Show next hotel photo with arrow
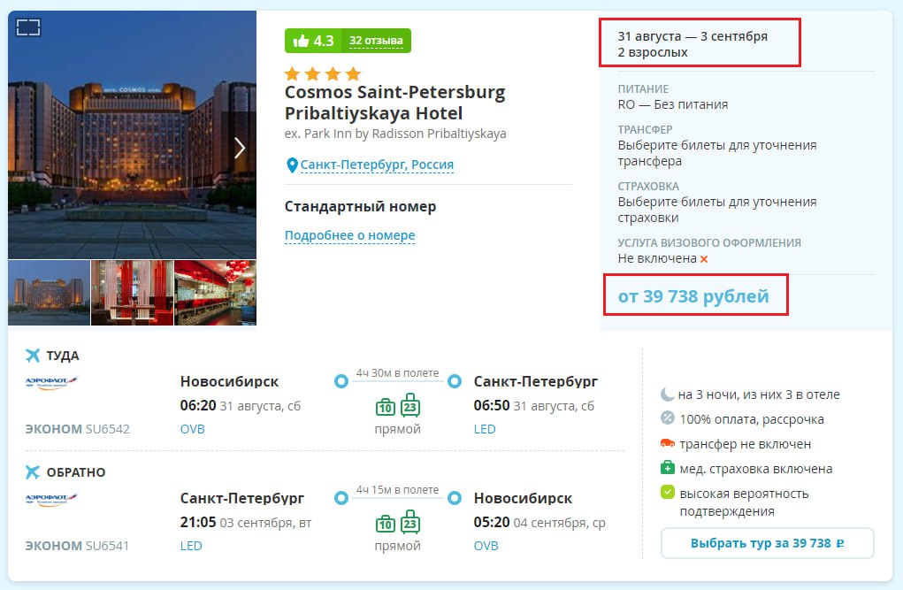 coord(240,148)
